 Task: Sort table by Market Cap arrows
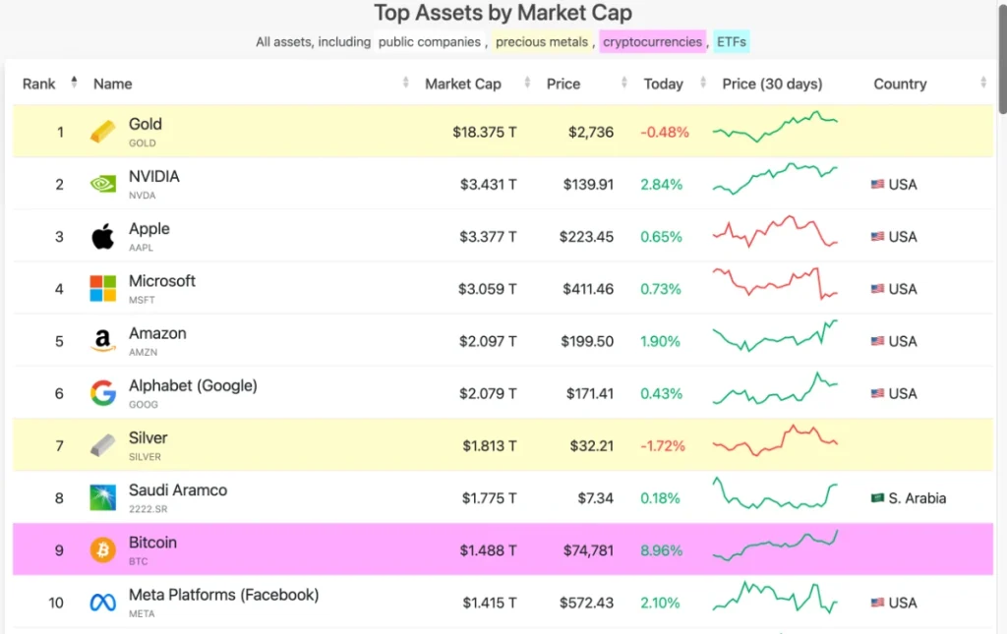click(527, 83)
